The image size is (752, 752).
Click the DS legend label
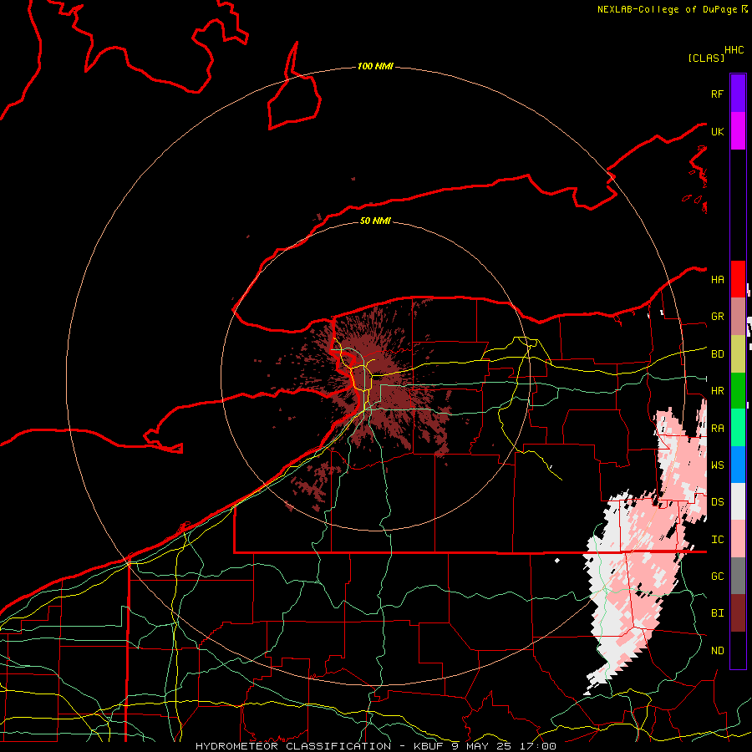click(x=718, y=502)
